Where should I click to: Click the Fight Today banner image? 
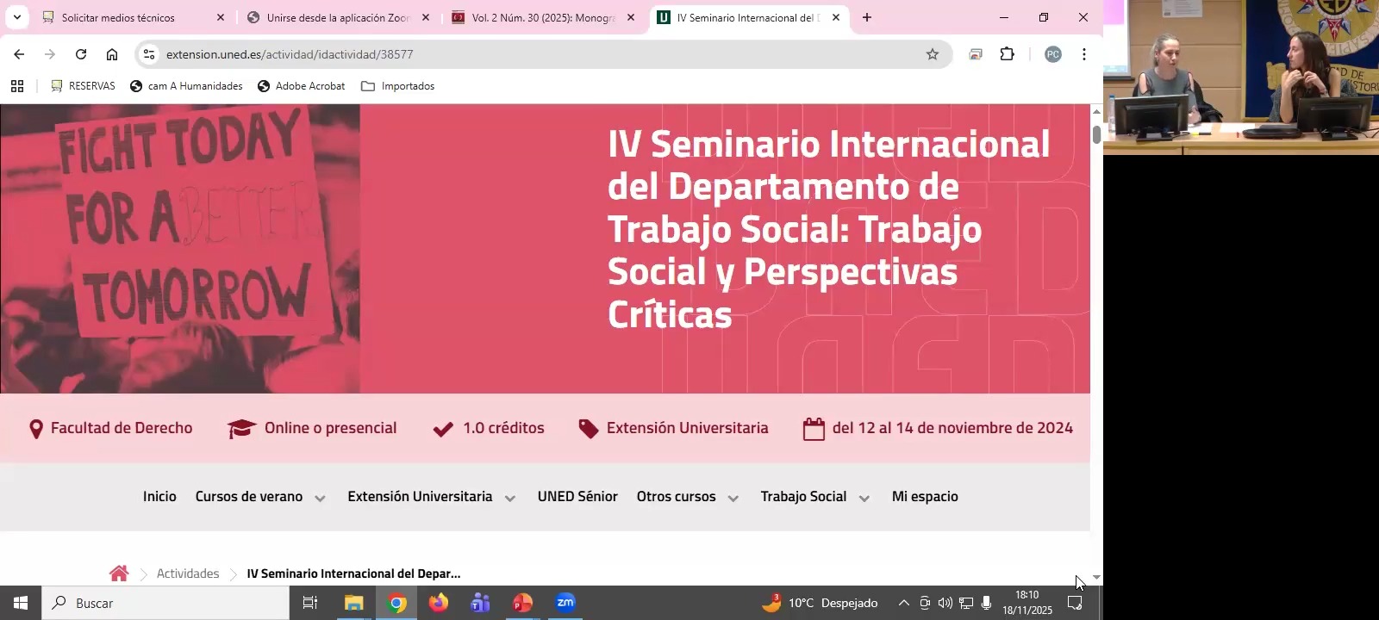180,249
